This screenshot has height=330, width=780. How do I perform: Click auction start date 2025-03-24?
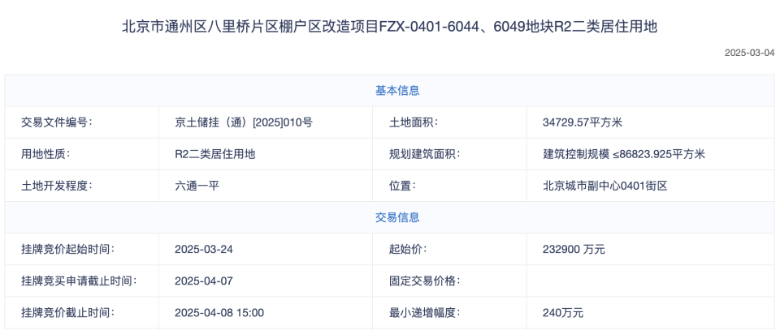point(204,249)
